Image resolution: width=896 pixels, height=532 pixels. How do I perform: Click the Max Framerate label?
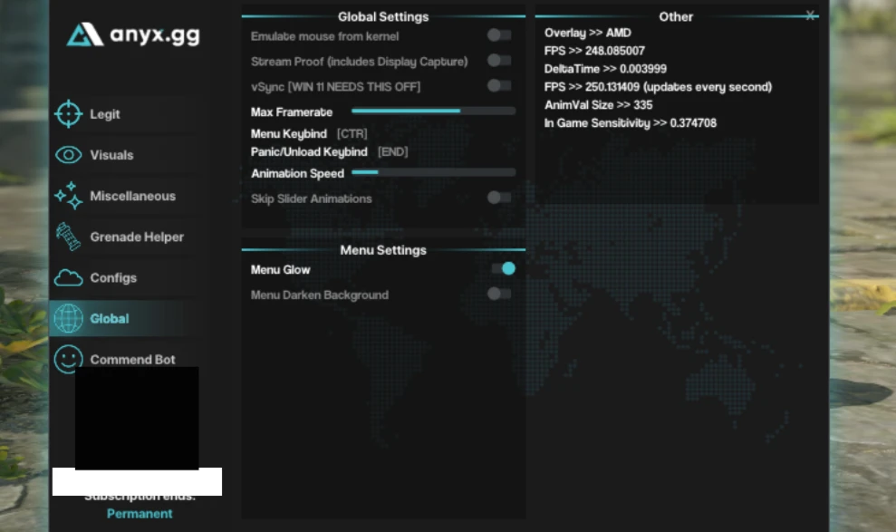(292, 112)
